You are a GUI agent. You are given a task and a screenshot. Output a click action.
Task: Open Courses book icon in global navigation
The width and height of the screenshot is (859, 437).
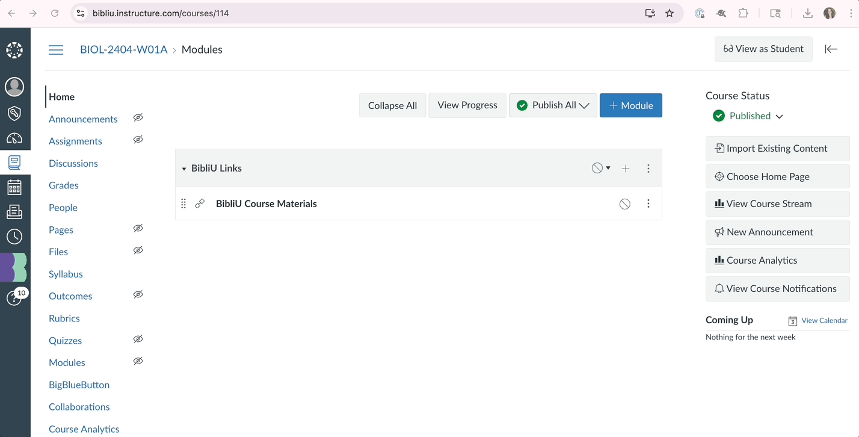[x=14, y=162]
